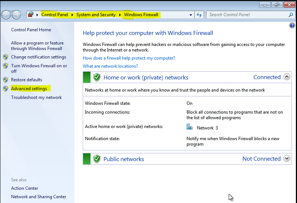Open address bar previous locations dropdown
Viewport: 297px width, 203px height.
pyautogui.click(x=191, y=15)
